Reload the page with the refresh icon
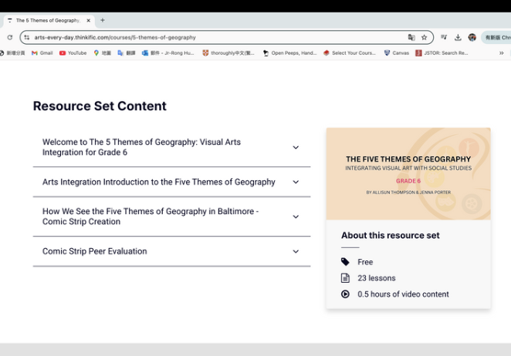Image resolution: width=511 pixels, height=356 pixels. 9,37
